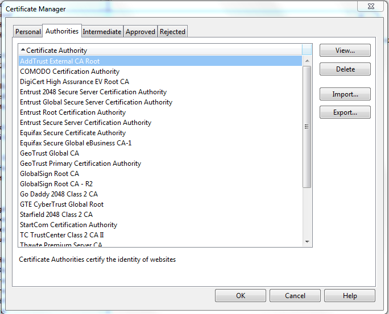
Task: Open the Intermediate tab
Action: (102, 32)
